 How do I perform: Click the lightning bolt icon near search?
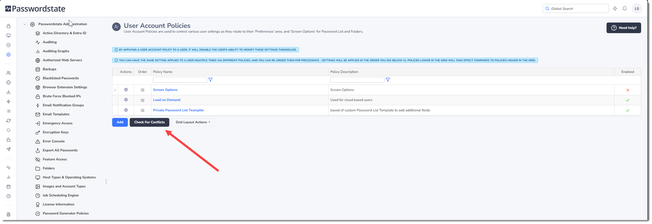(x=615, y=8)
